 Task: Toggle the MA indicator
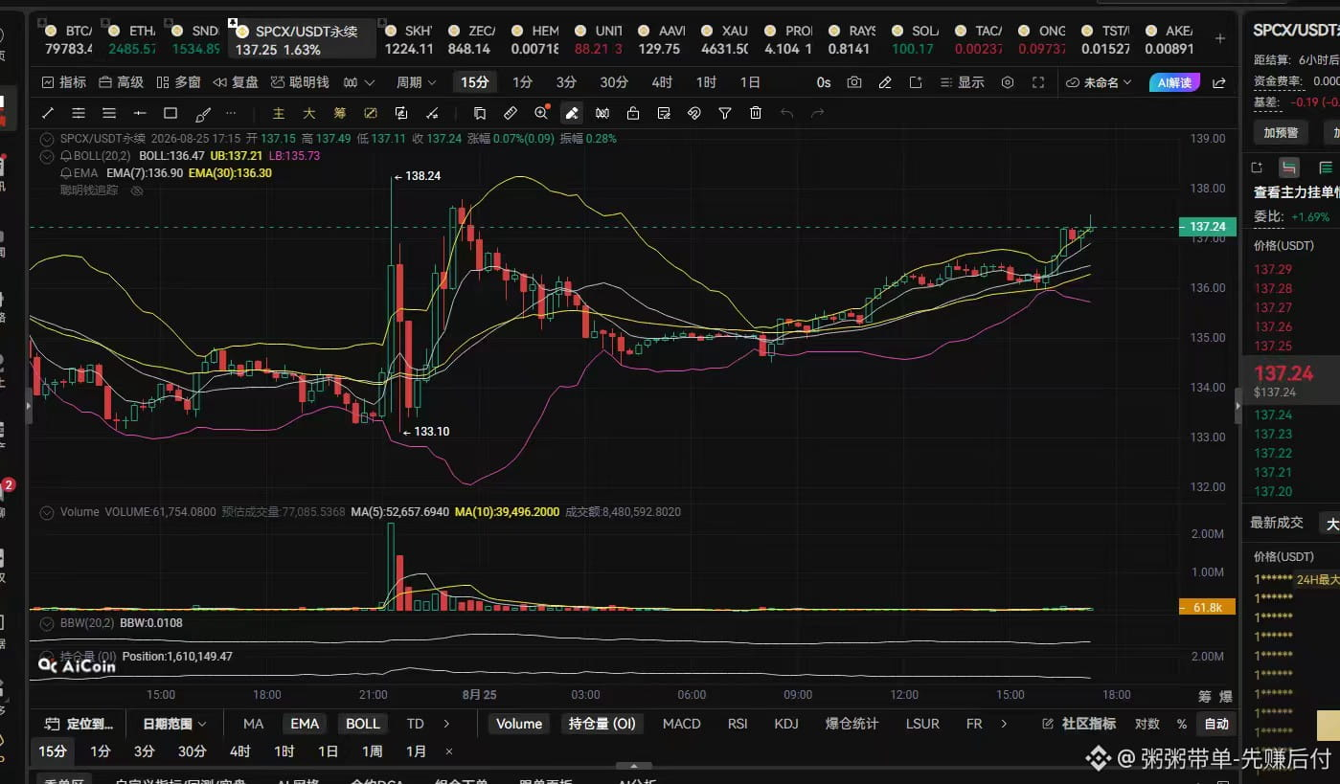pyautogui.click(x=253, y=724)
